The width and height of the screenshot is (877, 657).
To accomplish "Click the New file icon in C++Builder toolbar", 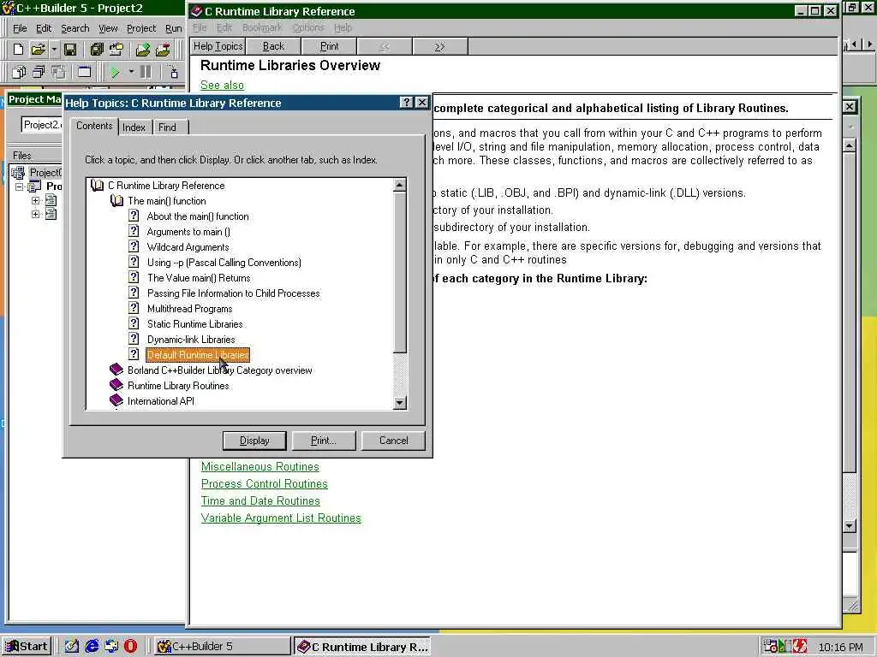I will click(18, 50).
